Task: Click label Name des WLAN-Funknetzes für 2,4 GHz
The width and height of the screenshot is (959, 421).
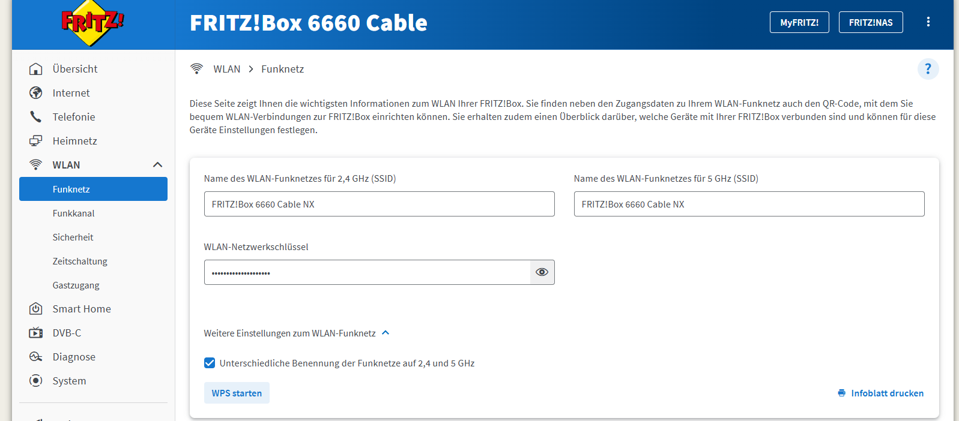Action: 300,178
